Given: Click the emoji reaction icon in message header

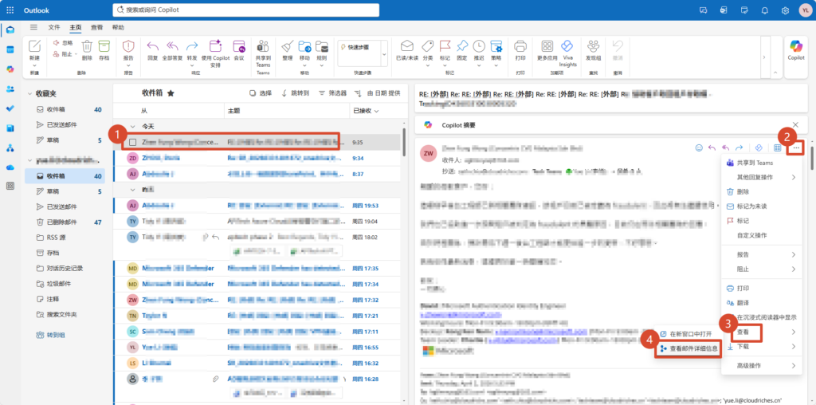Looking at the screenshot, I should tap(699, 147).
